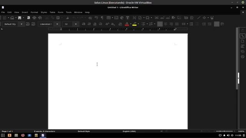Toggle Superscript formatting
The width and height of the screenshot is (246, 138).
[107, 24]
